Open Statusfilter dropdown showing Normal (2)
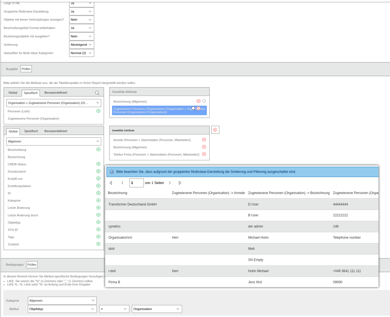 pyautogui.click(x=82, y=53)
